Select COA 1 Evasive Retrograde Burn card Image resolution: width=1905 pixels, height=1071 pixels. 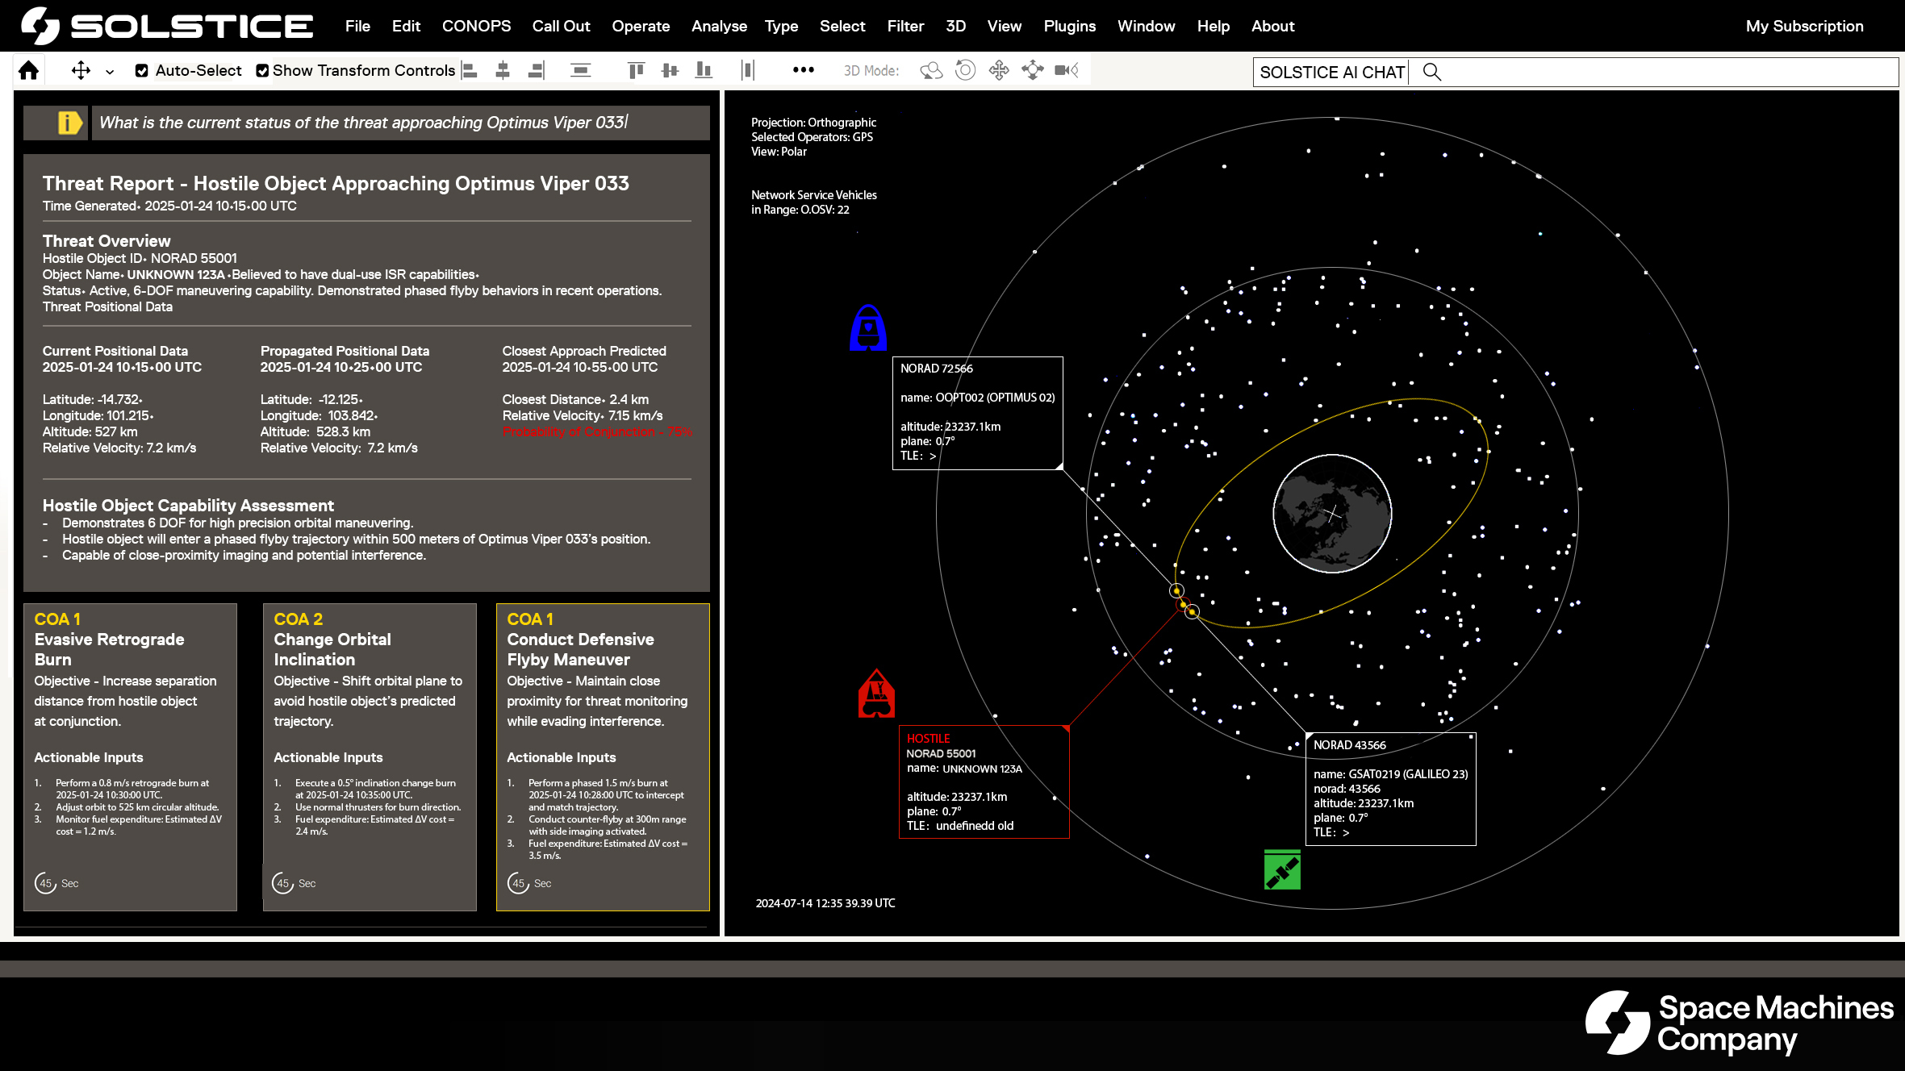click(x=130, y=756)
